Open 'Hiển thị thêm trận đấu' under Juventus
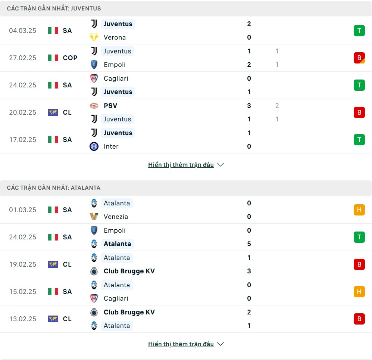The width and height of the screenshot is (372, 360). 181,165
